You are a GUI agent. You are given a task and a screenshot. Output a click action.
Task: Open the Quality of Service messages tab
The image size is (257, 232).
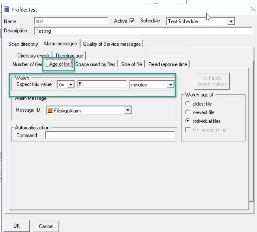(112, 44)
